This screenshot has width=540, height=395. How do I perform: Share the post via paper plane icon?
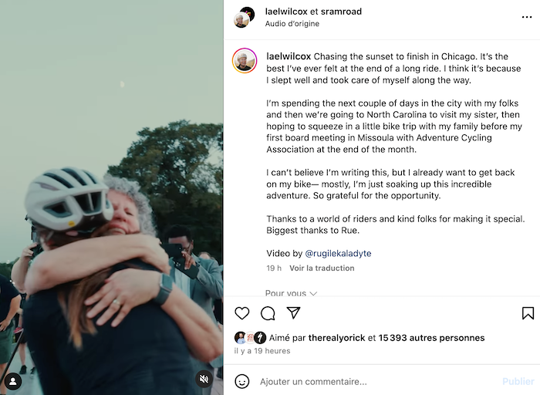[293, 313]
